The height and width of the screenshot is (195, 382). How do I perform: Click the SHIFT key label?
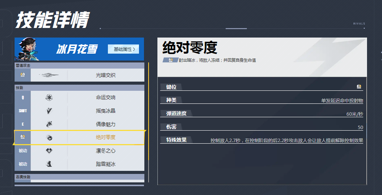click(x=23, y=111)
